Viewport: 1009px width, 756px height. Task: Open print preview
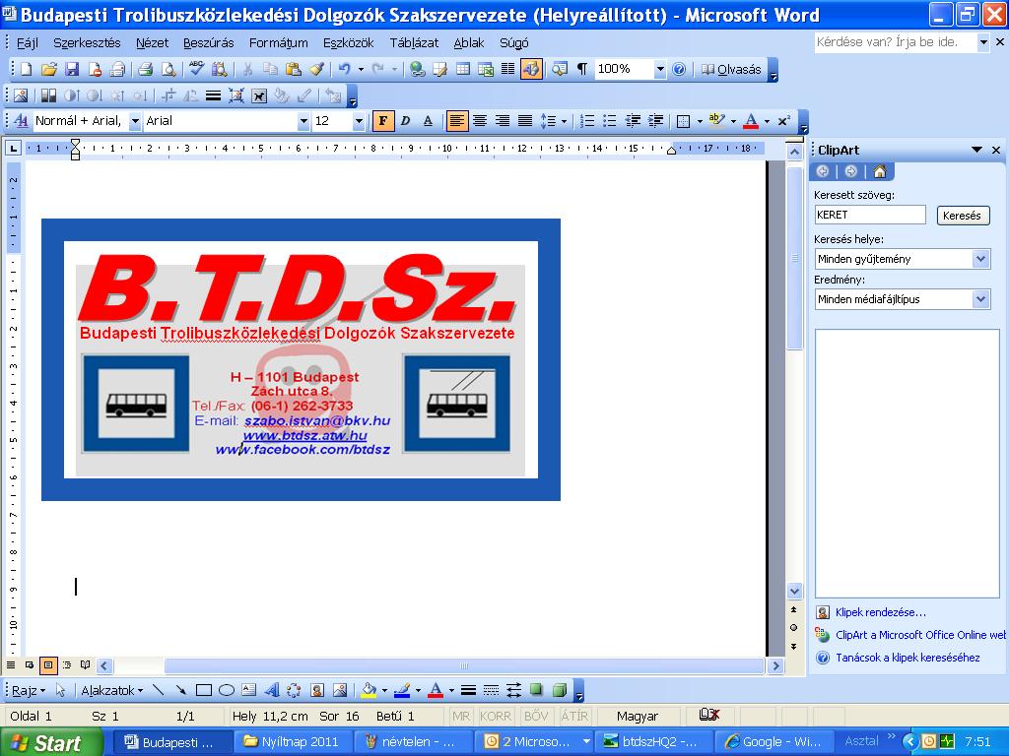pos(168,69)
